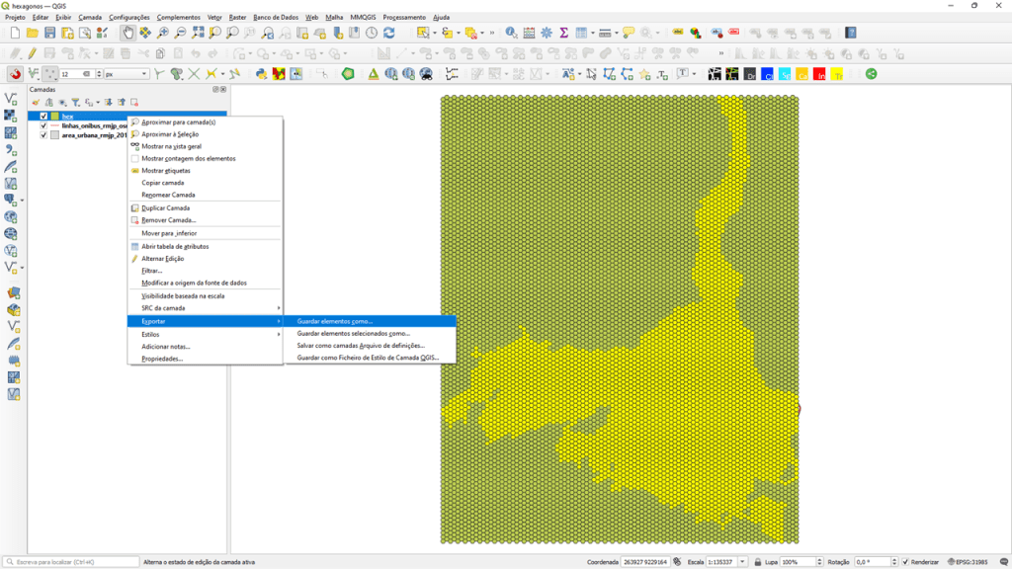Expand the Escala scale dropdown
This screenshot has height=569, width=1012.
pos(743,562)
